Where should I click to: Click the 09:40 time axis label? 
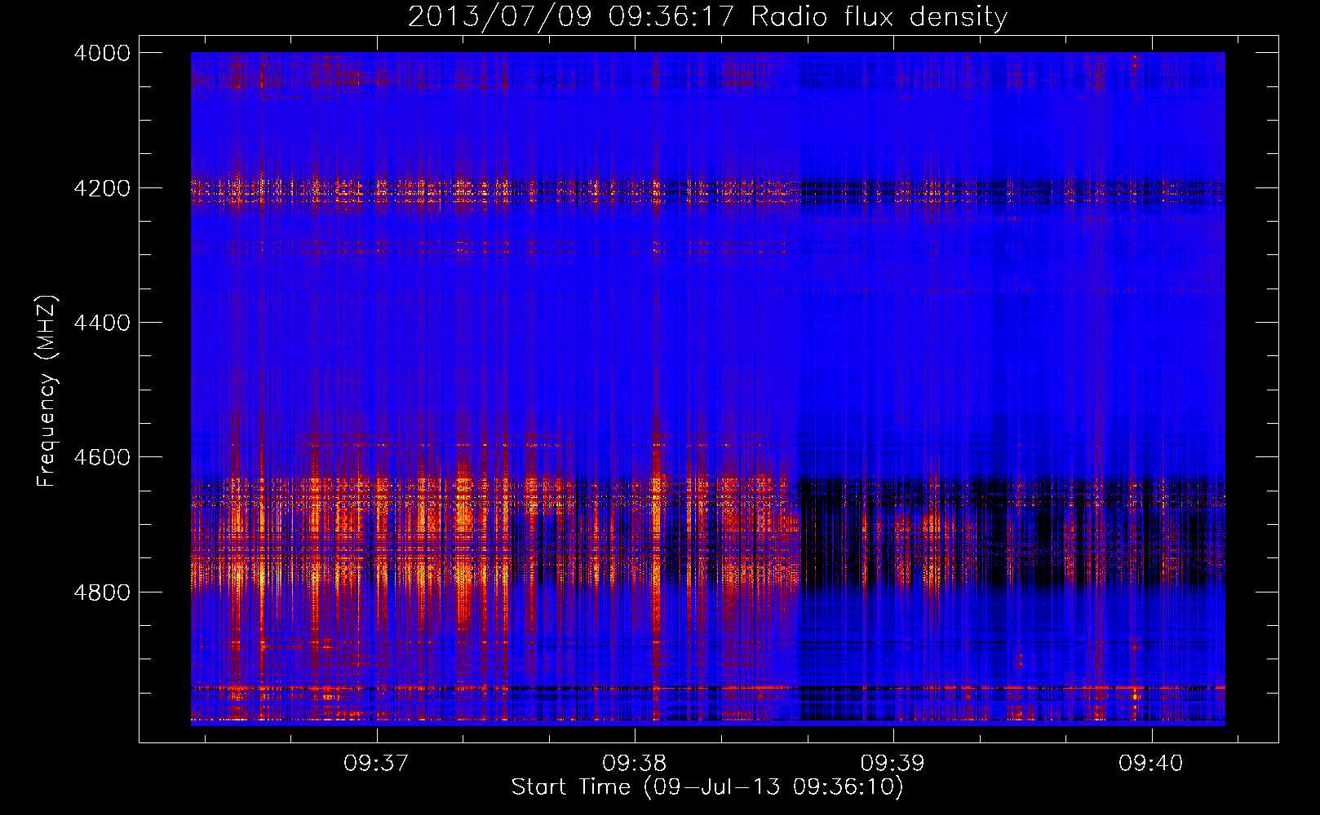[1151, 764]
